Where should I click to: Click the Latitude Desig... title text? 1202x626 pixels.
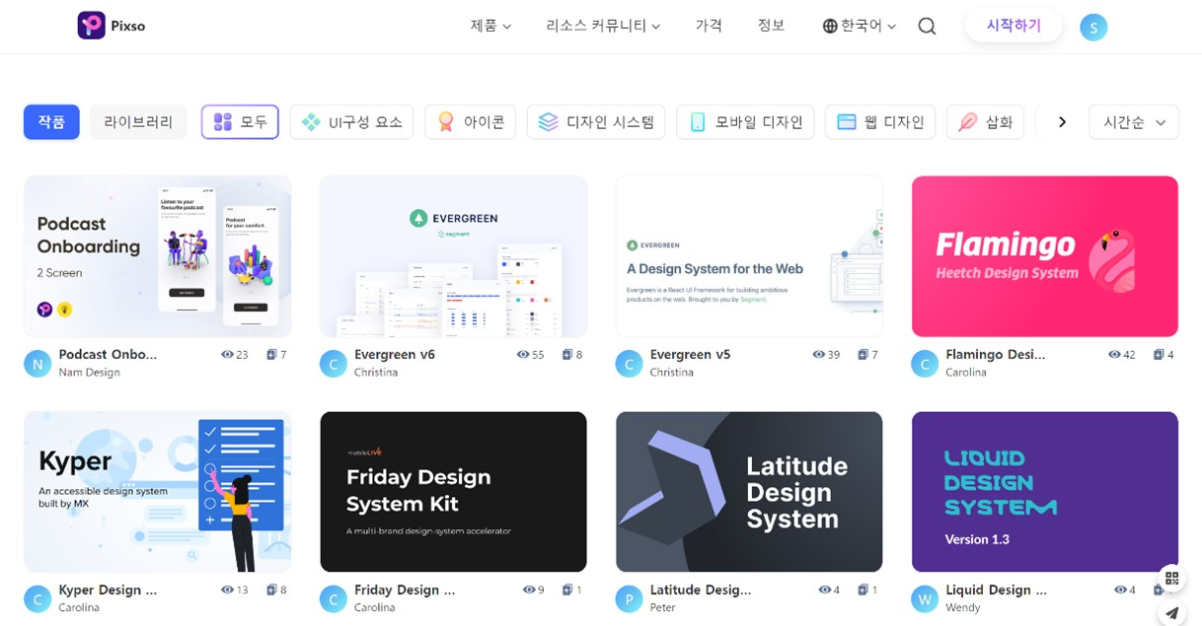click(x=701, y=590)
